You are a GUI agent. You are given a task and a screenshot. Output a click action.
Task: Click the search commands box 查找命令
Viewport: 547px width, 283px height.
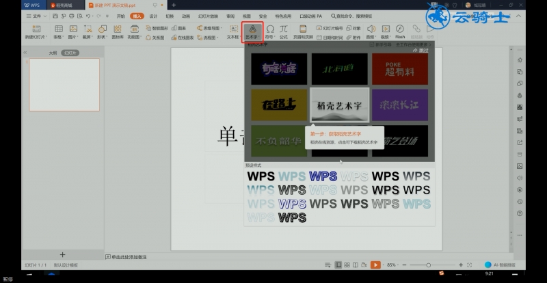pos(351,16)
